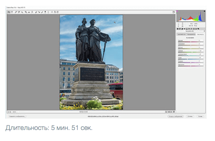This screenshot has height=141, width=215.
Task: Adjust the Yellows slider track
Action: point(190,49)
